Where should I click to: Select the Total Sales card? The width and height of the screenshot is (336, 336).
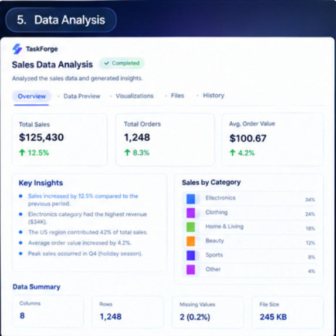pyautogui.click(x=60, y=140)
